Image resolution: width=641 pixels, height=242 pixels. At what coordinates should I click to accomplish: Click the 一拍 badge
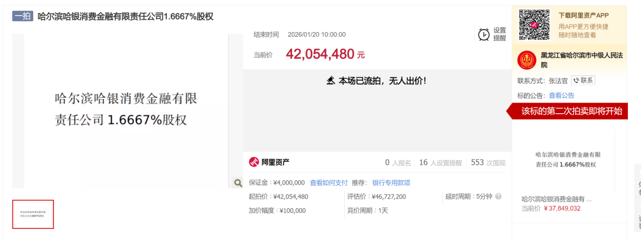(x=23, y=17)
